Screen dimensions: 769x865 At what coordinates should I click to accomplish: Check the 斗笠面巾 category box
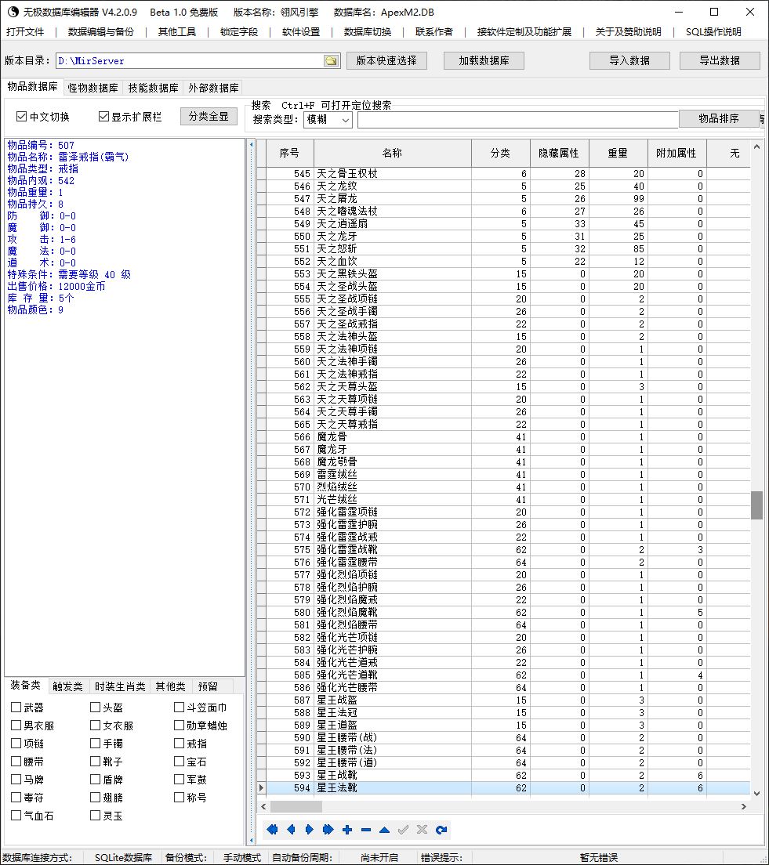tap(179, 708)
